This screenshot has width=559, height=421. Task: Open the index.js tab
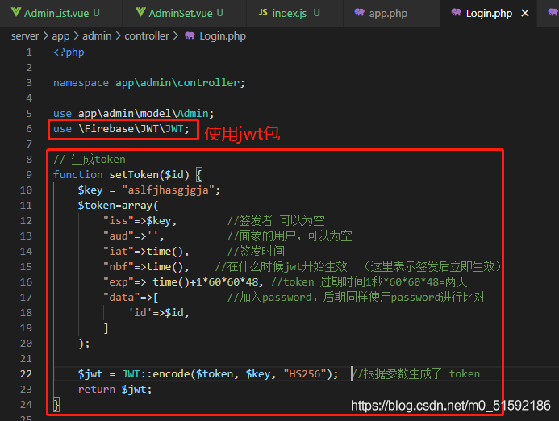pyautogui.click(x=294, y=13)
